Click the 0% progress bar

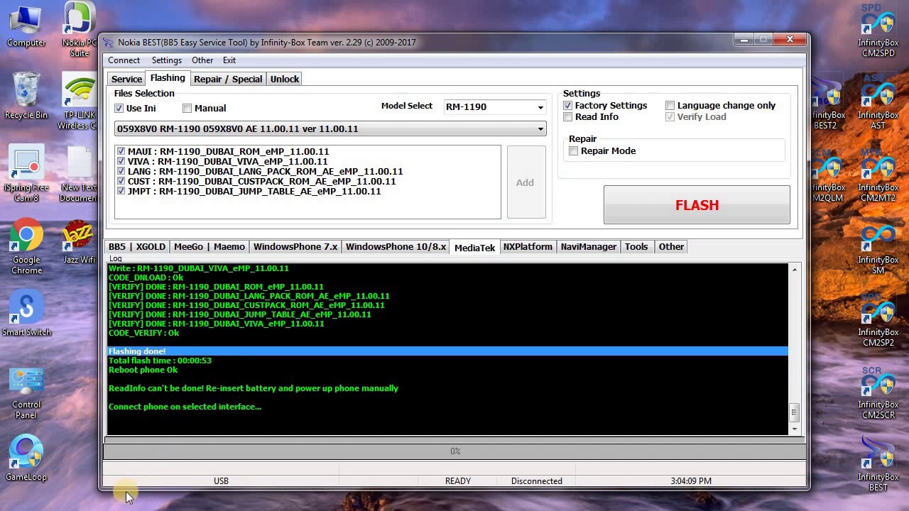tap(454, 451)
